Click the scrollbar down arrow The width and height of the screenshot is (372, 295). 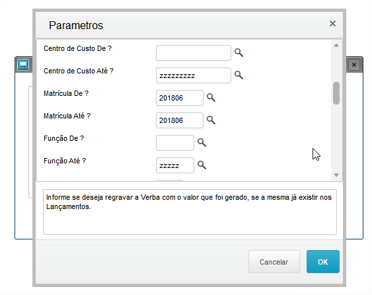point(336,175)
